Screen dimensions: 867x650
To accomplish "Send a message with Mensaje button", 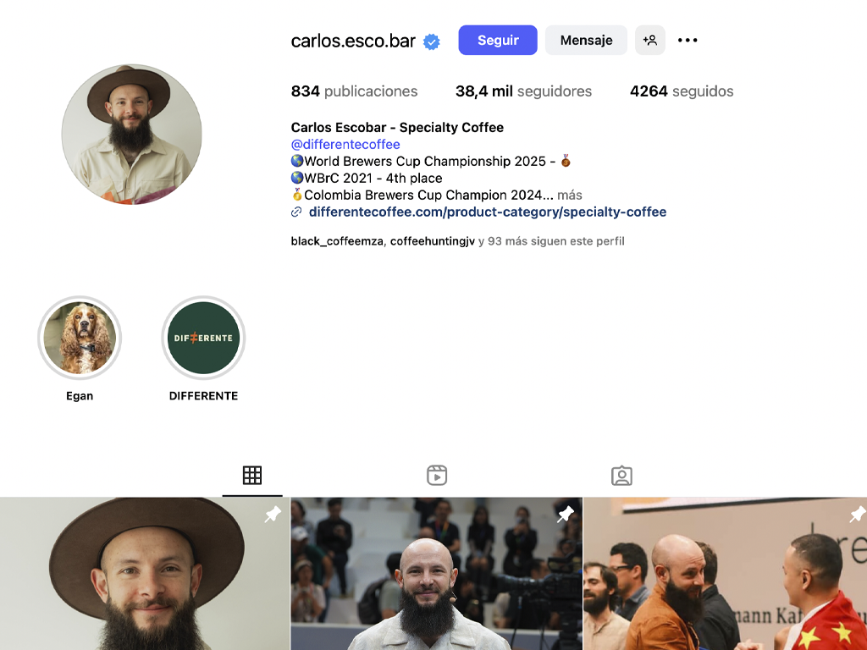I will coord(586,40).
